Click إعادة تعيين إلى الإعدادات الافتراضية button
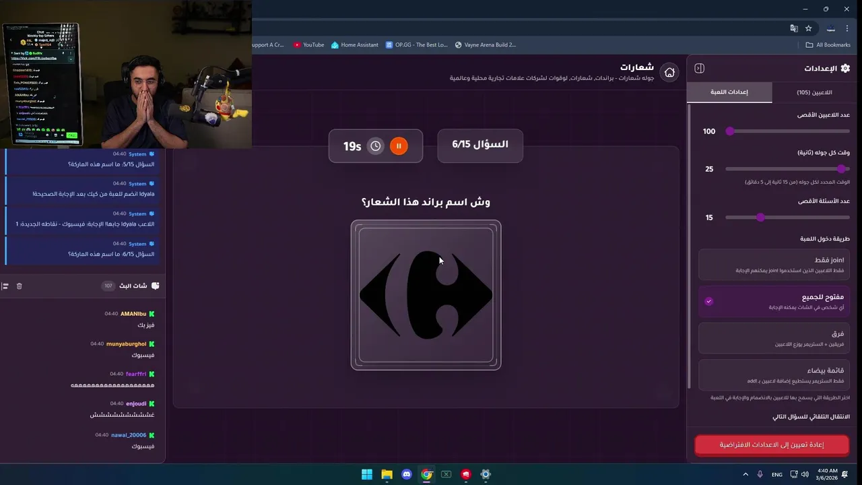This screenshot has height=485, width=862. click(x=772, y=445)
